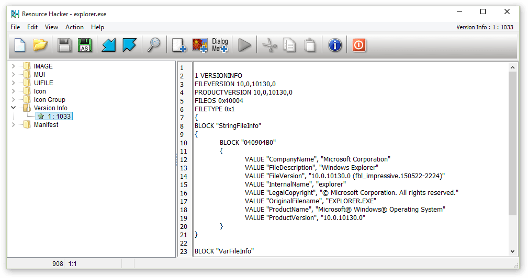Open the blue info icon
528x278 pixels.
pos(335,45)
